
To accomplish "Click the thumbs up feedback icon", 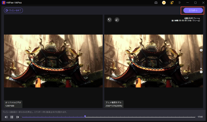I will 117,20.
